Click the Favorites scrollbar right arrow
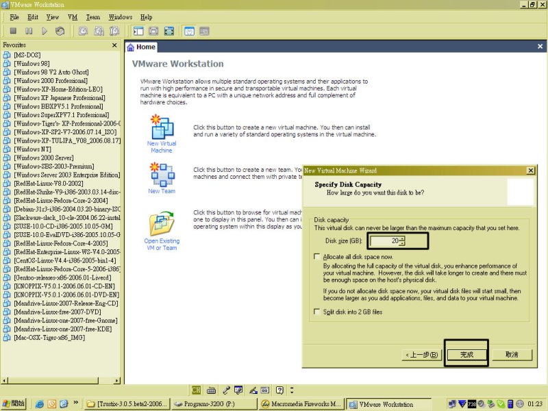 tap(116, 380)
